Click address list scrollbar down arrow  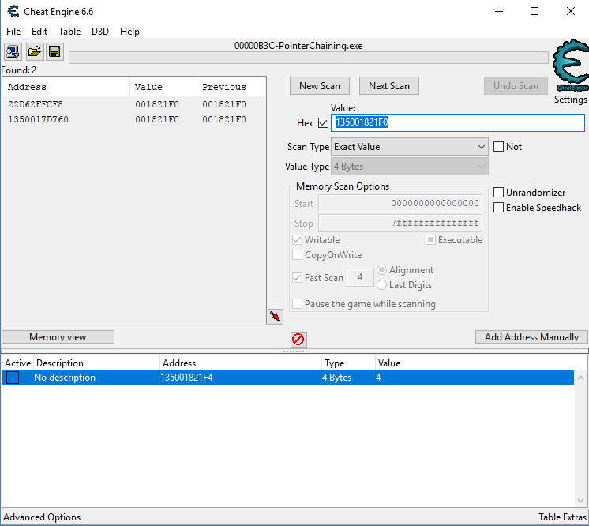[x=581, y=501]
